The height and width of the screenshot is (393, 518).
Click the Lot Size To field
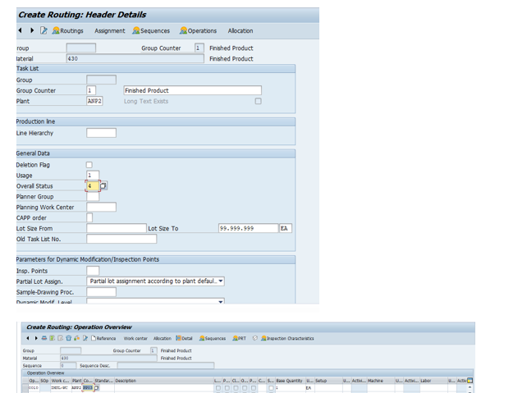[x=248, y=228]
